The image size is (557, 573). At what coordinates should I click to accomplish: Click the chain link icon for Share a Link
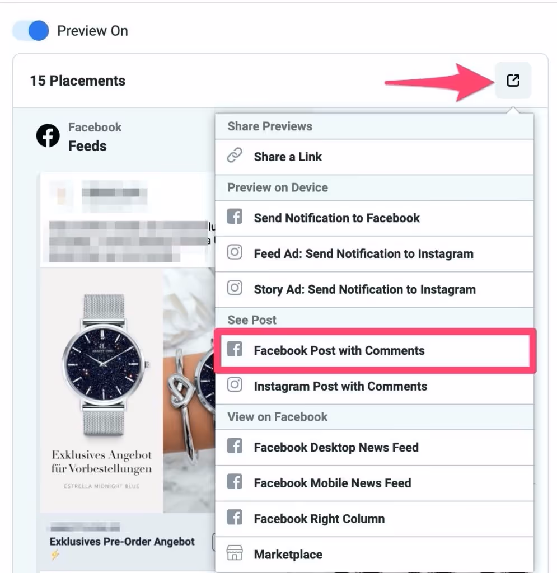click(235, 156)
